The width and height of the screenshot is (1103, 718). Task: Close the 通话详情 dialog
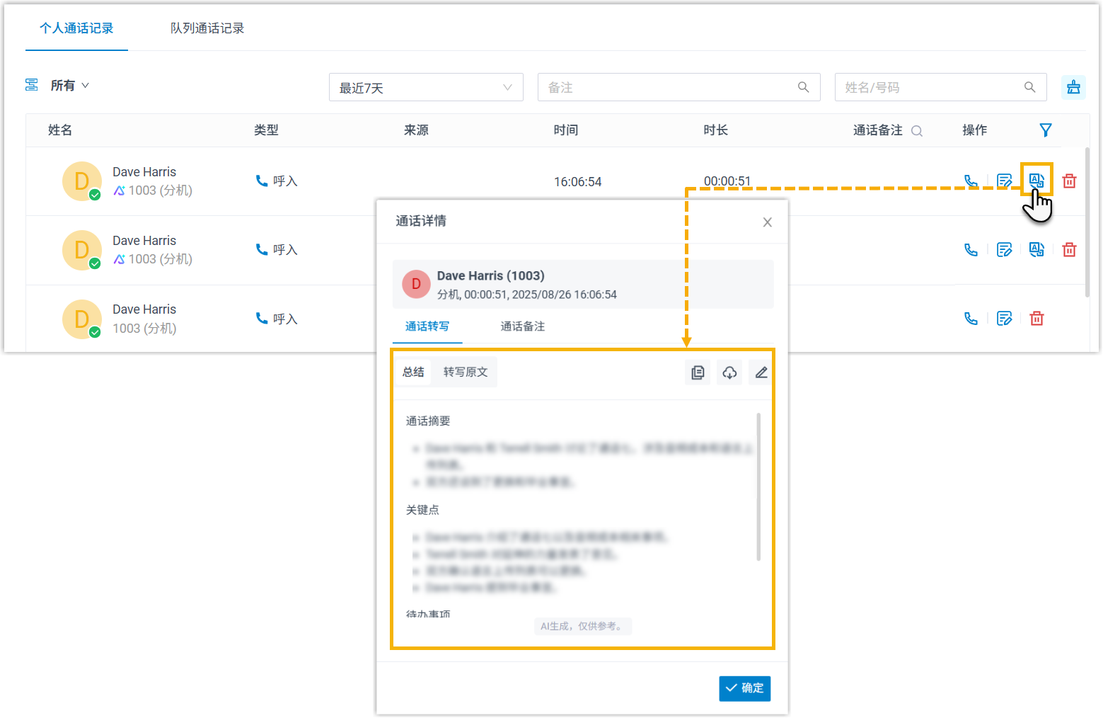[x=767, y=222]
